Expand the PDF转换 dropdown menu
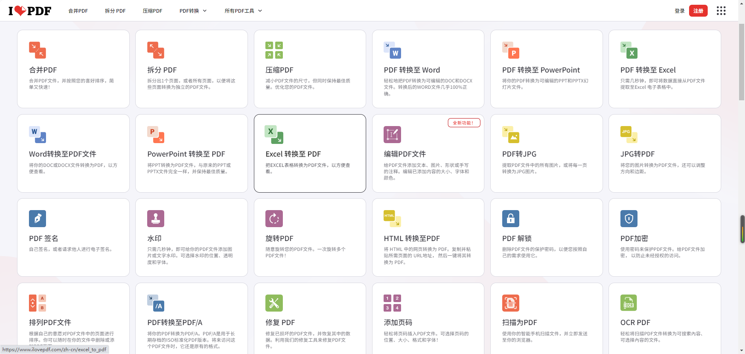 [x=193, y=11]
